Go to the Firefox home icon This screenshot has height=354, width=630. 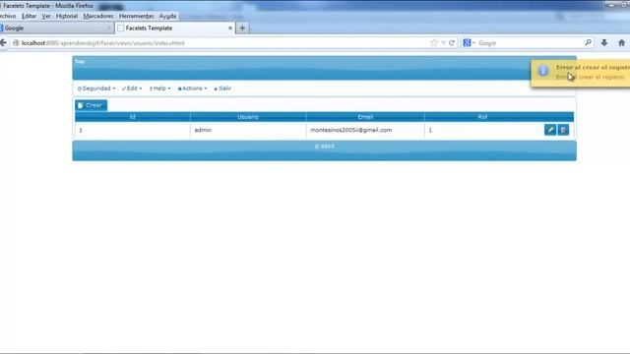click(x=621, y=43)
